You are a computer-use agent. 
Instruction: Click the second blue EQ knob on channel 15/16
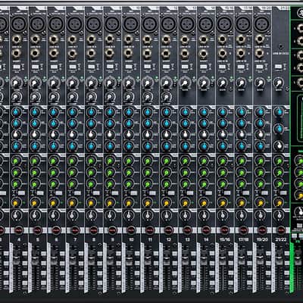[222, 123]
